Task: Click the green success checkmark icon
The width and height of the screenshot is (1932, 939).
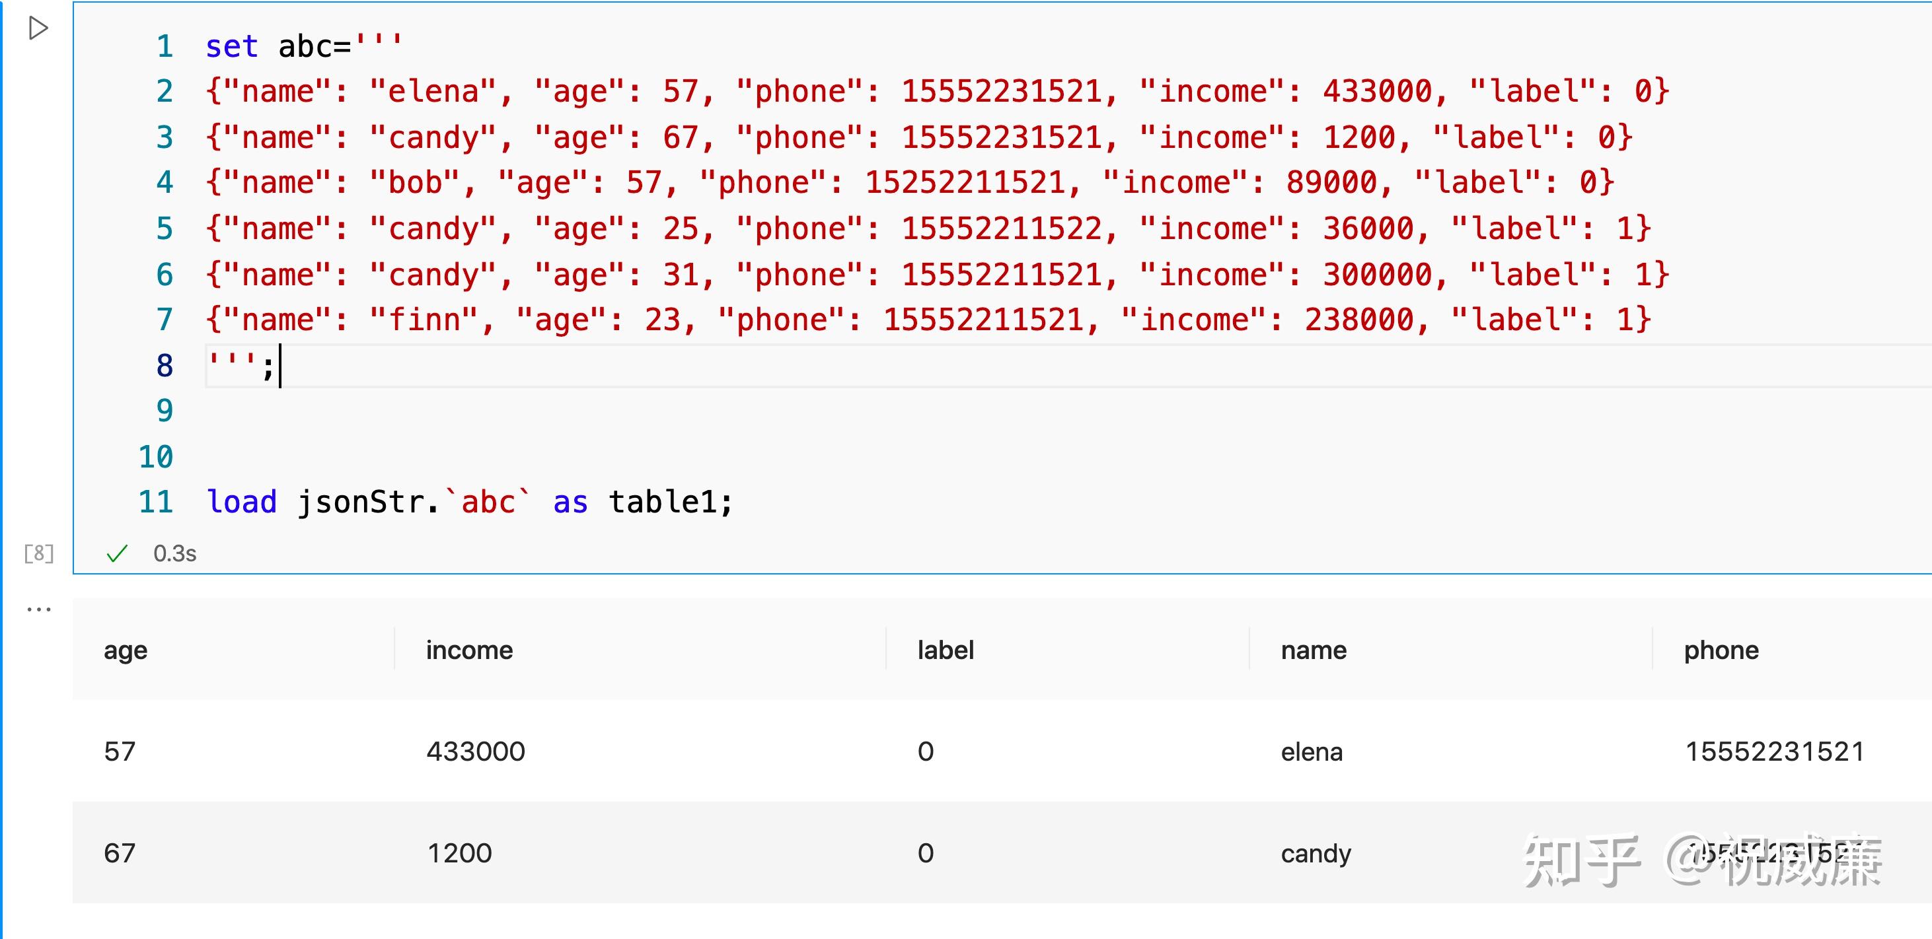Action: [x=117, y=554]
